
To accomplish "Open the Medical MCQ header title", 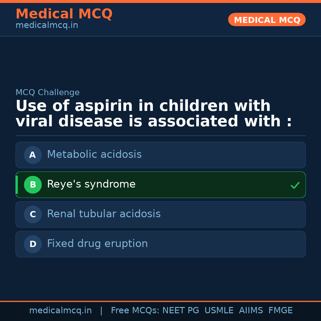I will [x=64, y=14].
